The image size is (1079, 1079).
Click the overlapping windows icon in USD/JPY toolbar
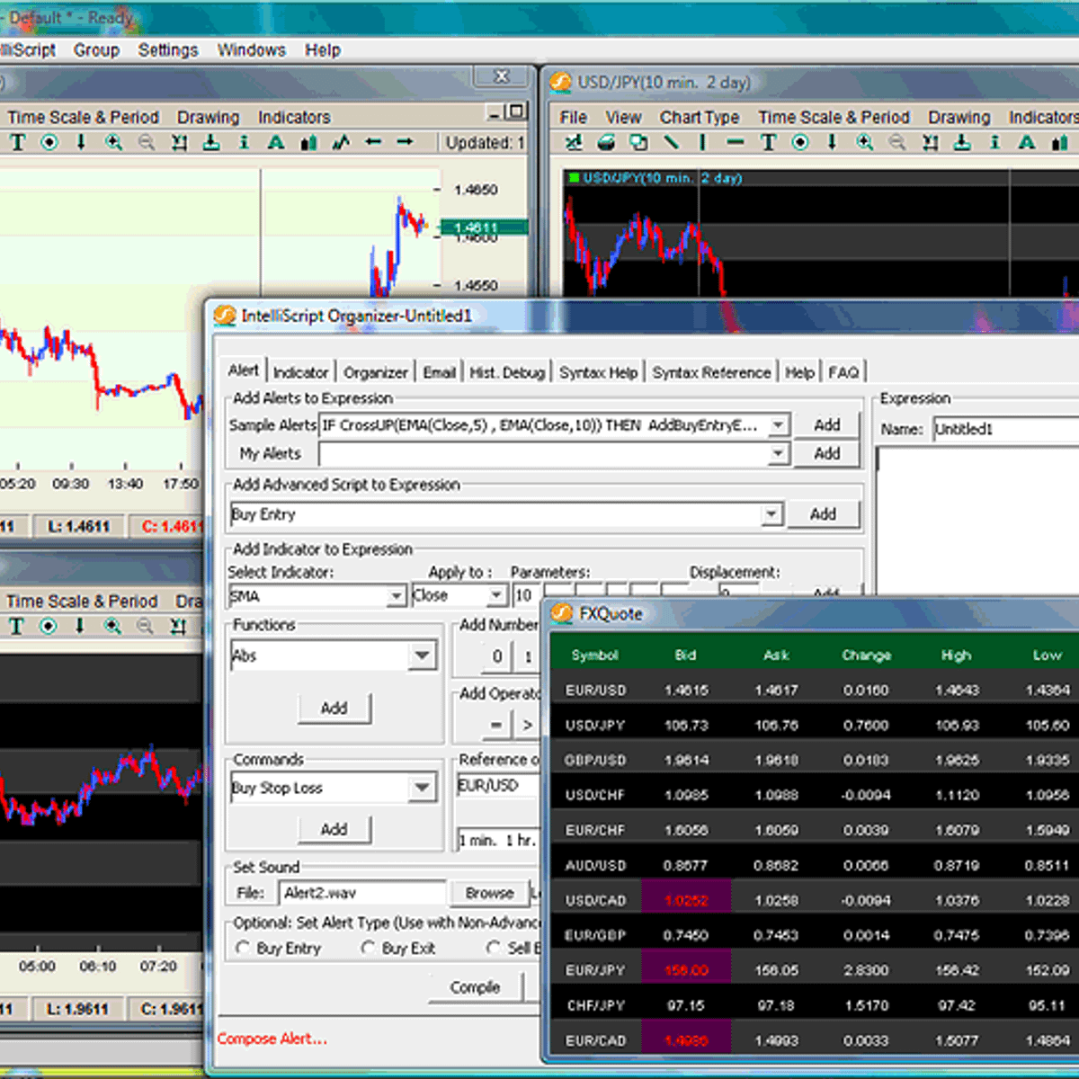pos(638,142)
